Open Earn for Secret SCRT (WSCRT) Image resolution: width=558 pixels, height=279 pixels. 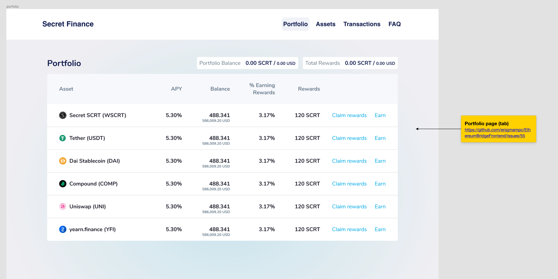coord(380,115)
